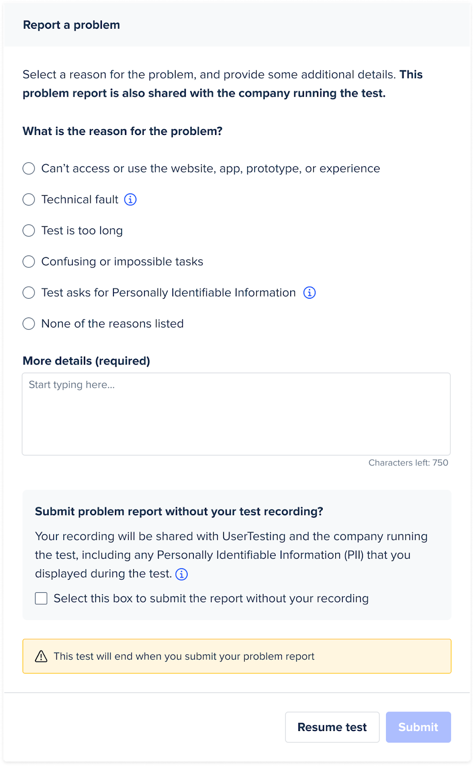Click the Submit button
Viewport: 474px width, 766px height.
coord(418,727)
